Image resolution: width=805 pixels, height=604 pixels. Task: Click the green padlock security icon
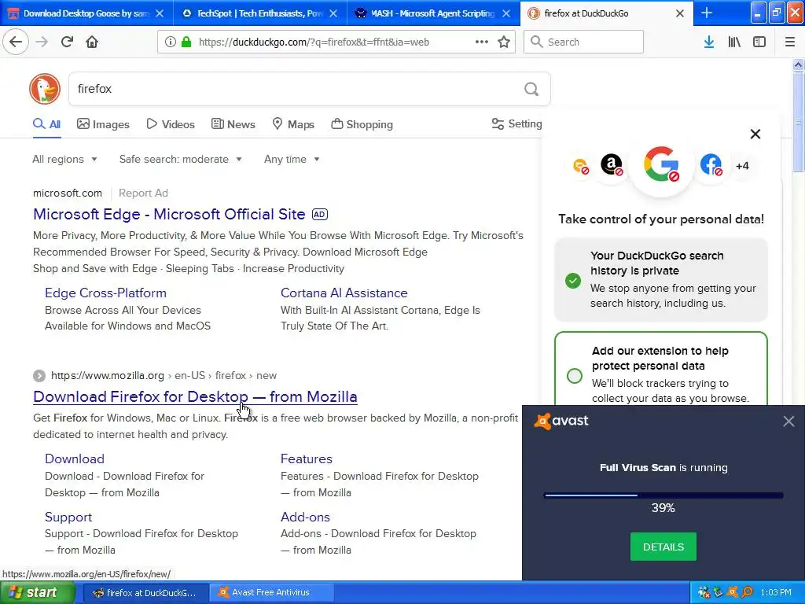186,42
